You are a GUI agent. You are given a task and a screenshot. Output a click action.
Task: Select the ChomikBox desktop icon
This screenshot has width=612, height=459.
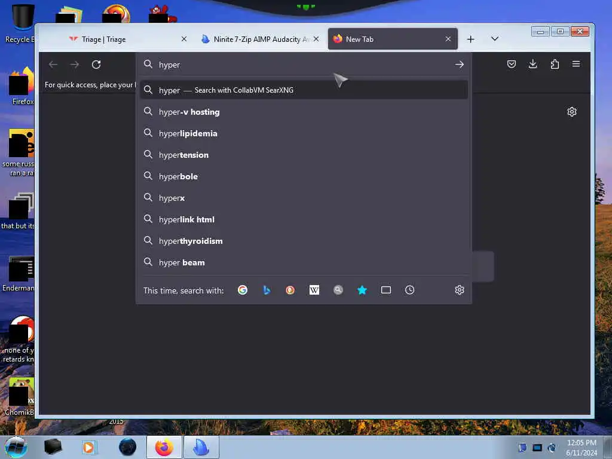click(19, 397)
